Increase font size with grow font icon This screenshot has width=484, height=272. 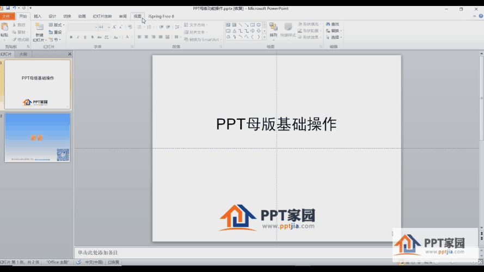click(114, 27)
